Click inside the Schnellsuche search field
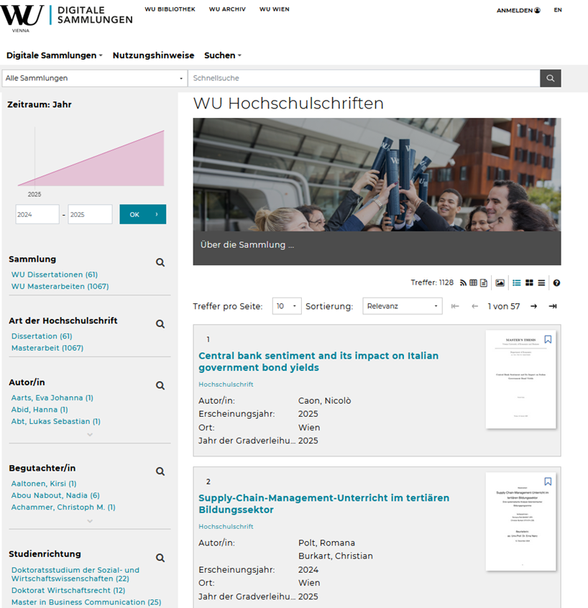Image resolution: width=588 pixels, height=608 pixels. [x=363, y=78]
